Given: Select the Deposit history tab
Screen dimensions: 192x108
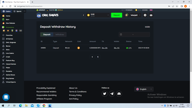Looking at the screenshot, I should coord(47,34).
